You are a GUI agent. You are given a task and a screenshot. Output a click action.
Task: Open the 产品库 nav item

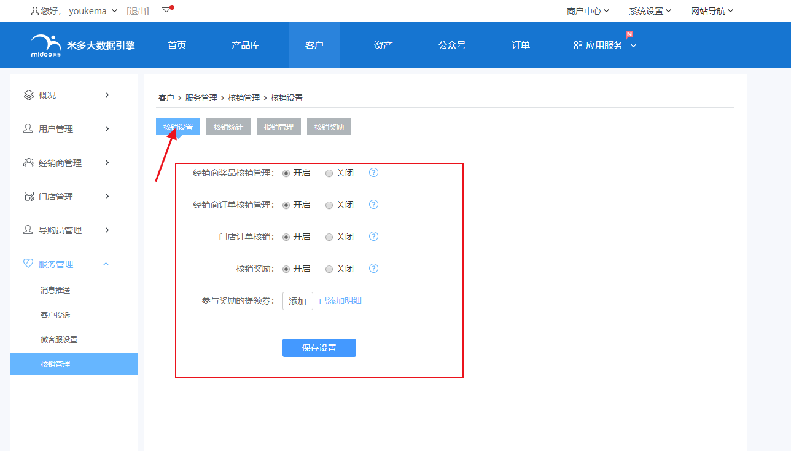click(246, 45)
